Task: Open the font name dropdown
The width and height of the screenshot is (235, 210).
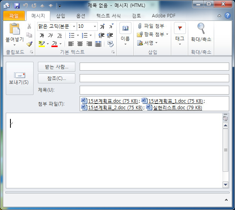Action: pyautogui.click(x=74, y=27)
